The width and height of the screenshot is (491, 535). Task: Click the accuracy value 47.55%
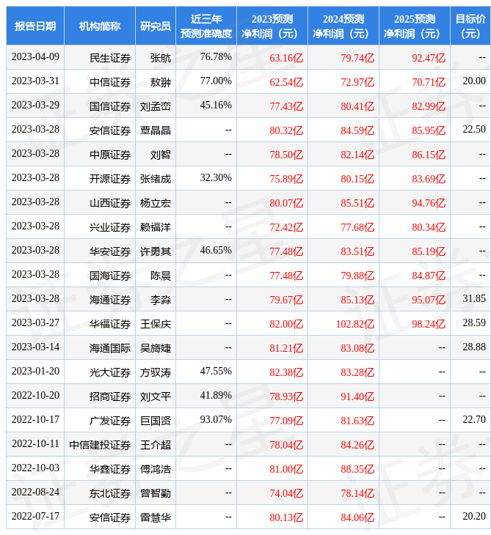coord(216,372)
